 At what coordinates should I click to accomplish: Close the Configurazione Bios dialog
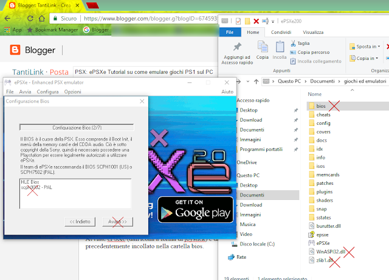142,101
